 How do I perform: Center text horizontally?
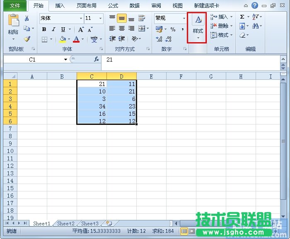pyautogui.click(x=122, y=28)
